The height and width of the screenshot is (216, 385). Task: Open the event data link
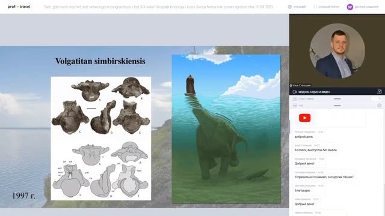point(366,7)
